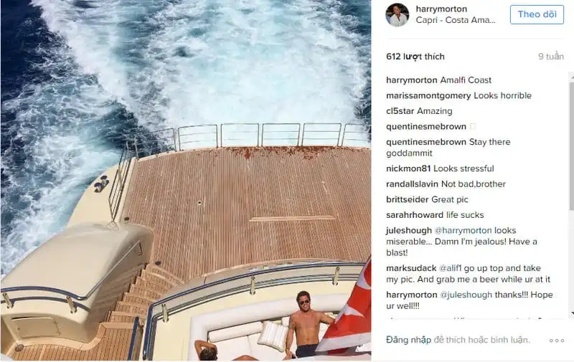Click the 9 tuần timestamp
574x362 pixels.
coord(551,57)
